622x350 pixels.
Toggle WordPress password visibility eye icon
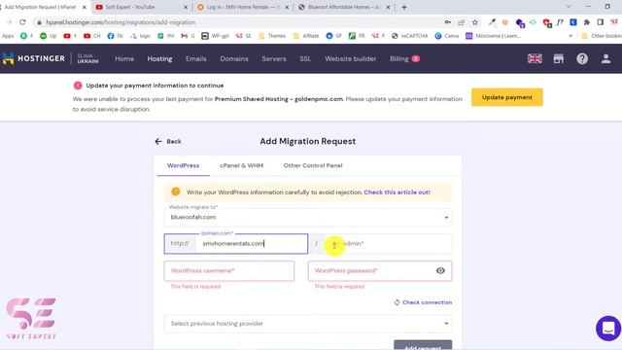click(440, 270)
